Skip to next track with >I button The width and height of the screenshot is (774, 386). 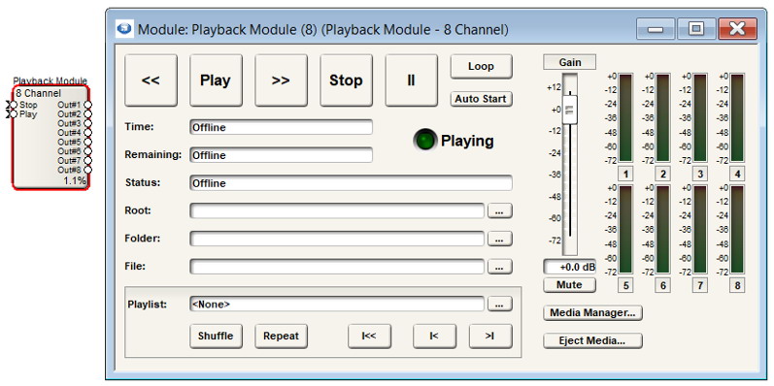click(490, 337)
